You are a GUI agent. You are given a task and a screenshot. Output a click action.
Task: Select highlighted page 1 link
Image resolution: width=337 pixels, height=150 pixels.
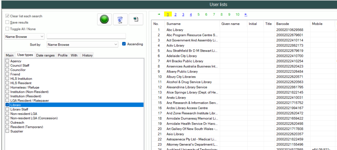click(168, 14)
